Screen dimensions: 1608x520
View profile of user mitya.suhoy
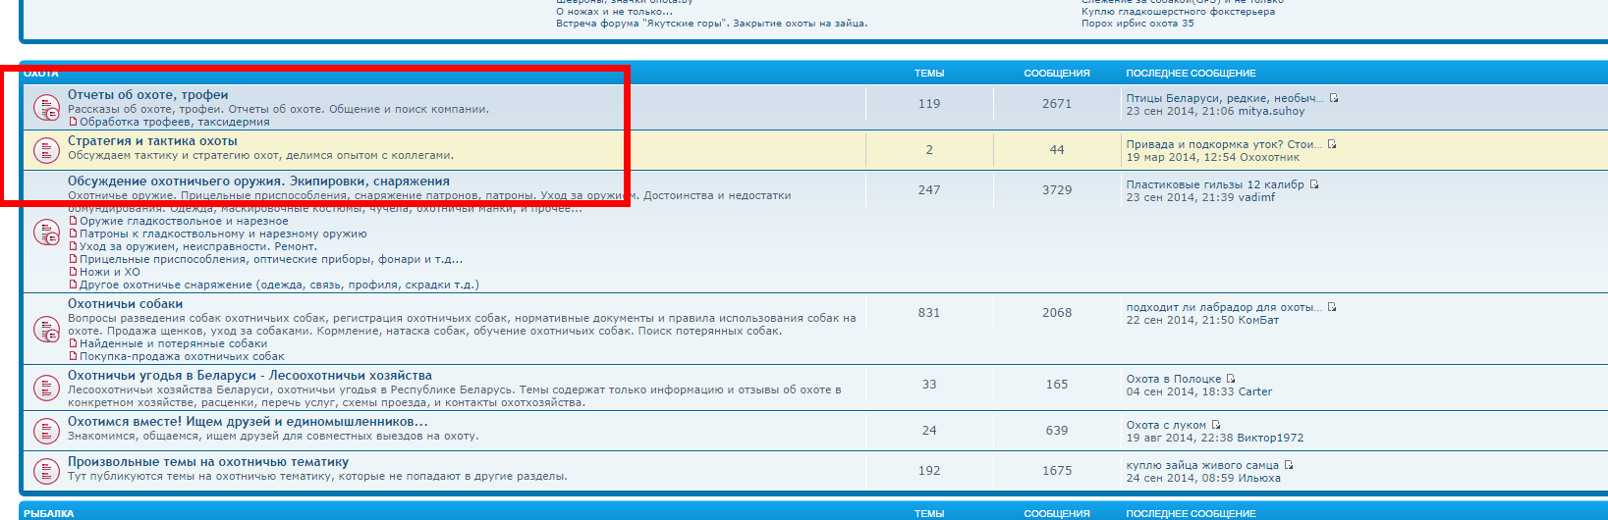(x=1271, y=111)
